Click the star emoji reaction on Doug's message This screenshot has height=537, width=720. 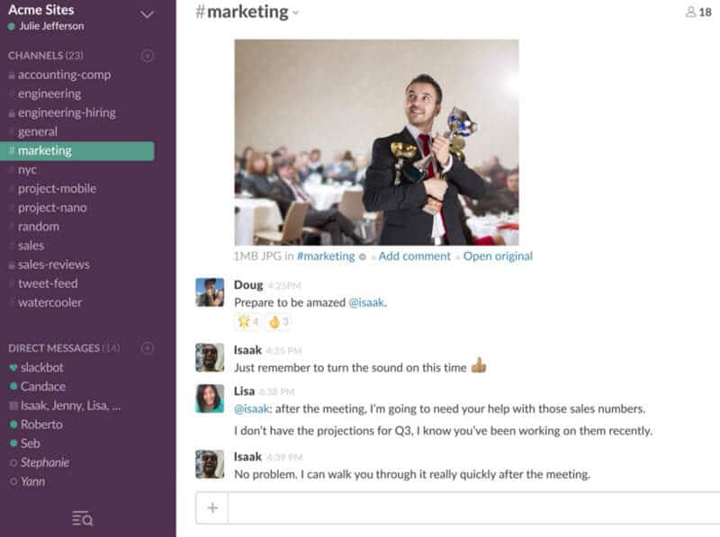coord(247,321)
